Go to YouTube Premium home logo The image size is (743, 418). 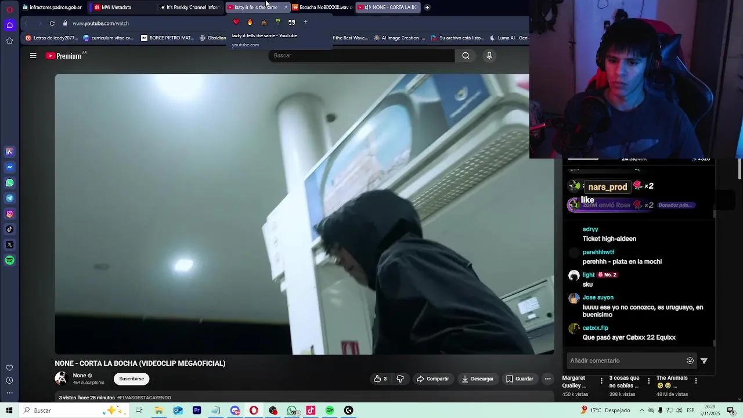point(64,56)
